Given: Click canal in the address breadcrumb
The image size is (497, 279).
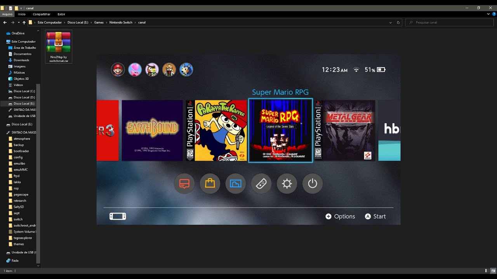Looking at the screenshot, I should point(142,22).
